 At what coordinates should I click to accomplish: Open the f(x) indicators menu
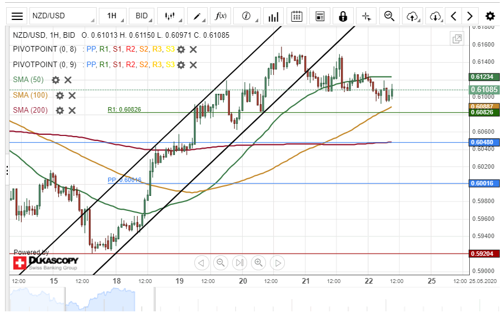point(221,16)
